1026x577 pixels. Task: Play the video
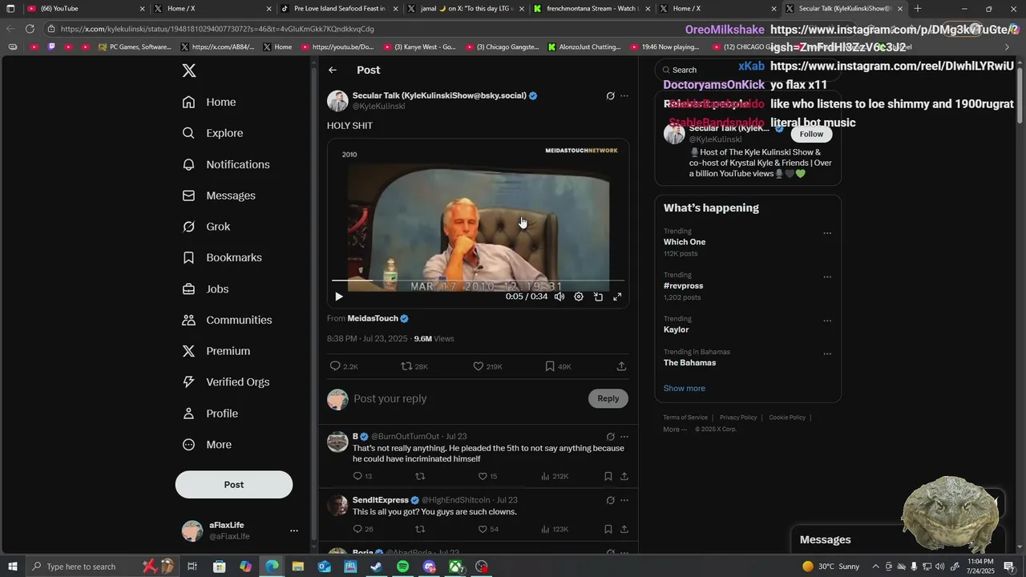pyautogui.click(x=339, y=297)
